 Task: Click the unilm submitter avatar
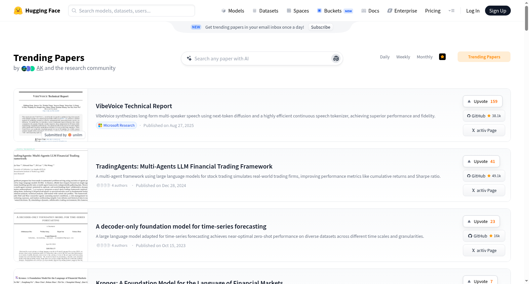pyautogui.click(x=70, y=135)
